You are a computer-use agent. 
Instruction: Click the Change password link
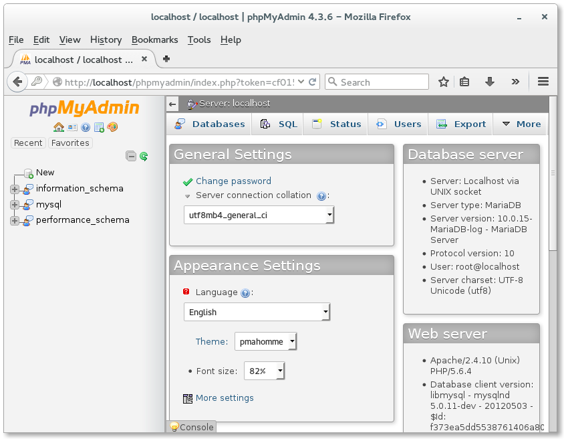[233, 181]
